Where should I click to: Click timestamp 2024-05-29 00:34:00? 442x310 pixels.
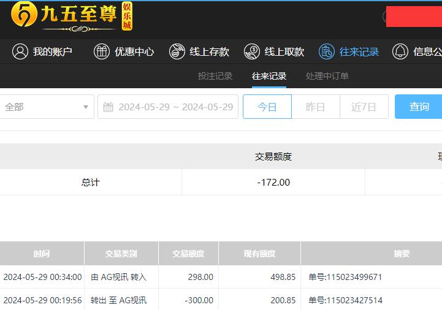42,277
